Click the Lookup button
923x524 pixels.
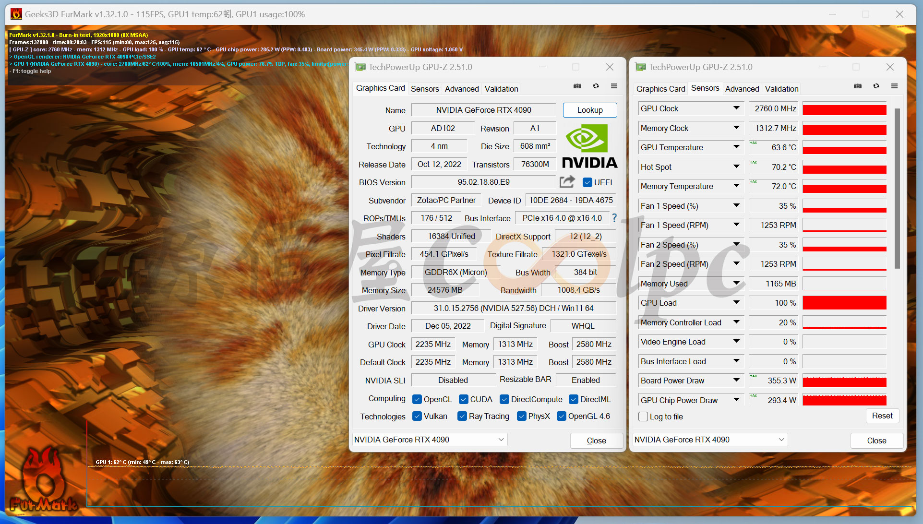(x=590, y=110)
